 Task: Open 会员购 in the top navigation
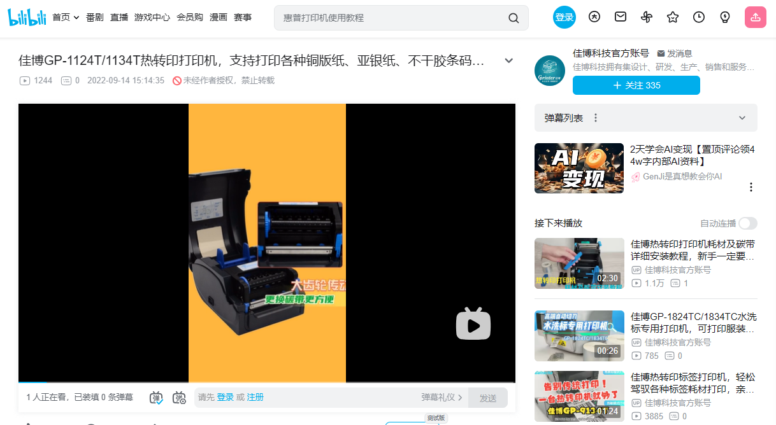(x=190, y=17)
